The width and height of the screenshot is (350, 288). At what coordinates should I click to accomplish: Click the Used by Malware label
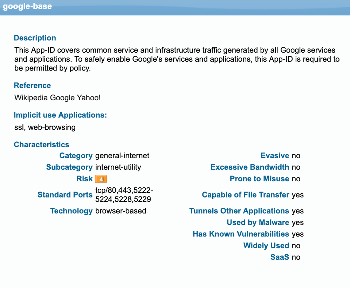coord(258,222)
